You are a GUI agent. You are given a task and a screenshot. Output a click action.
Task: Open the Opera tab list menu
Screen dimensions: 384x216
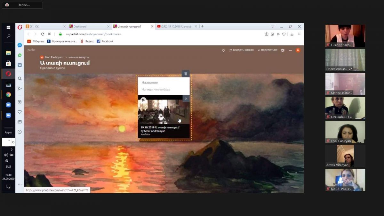coord(273,26)
